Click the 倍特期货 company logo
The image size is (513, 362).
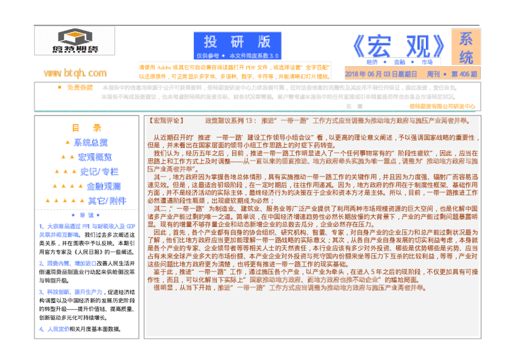[74, 41]
